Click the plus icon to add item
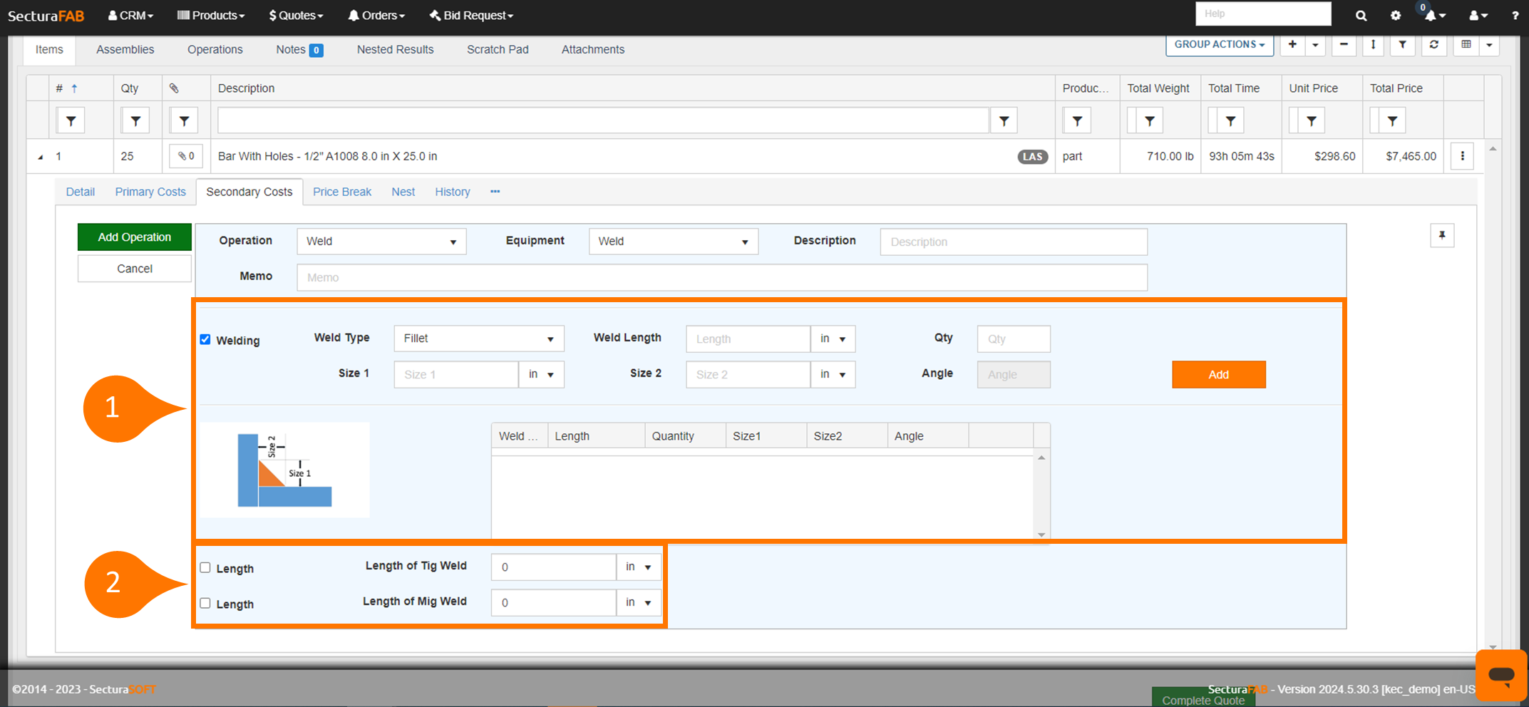 point(1292,45)
